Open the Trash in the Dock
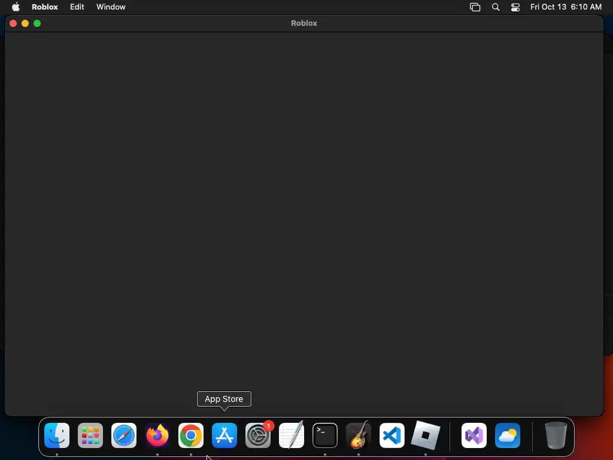This screenshot has height=460, width=613. [x=556, y=435]
